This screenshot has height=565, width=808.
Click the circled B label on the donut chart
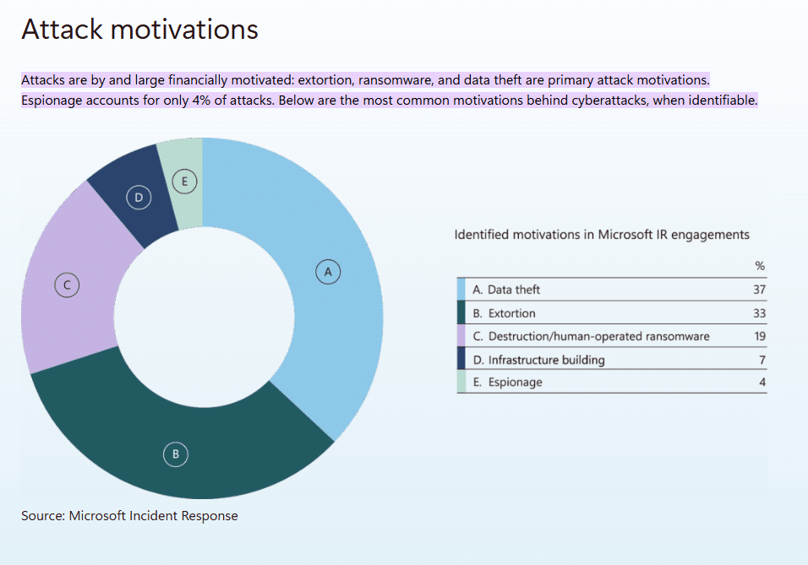[x=175, y=454]
